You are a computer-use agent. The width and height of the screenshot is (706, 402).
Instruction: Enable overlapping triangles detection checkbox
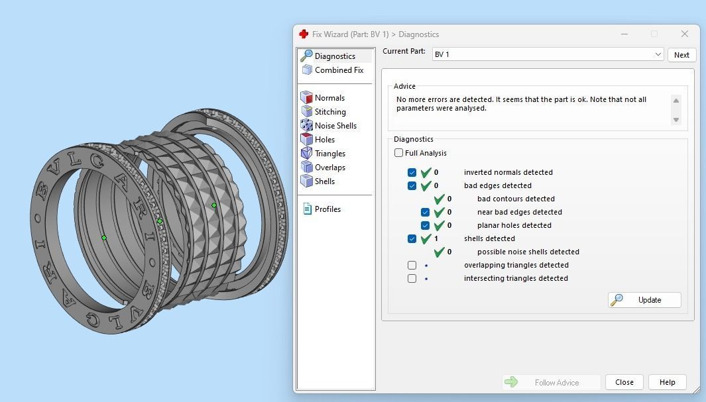tap(412, 265)
